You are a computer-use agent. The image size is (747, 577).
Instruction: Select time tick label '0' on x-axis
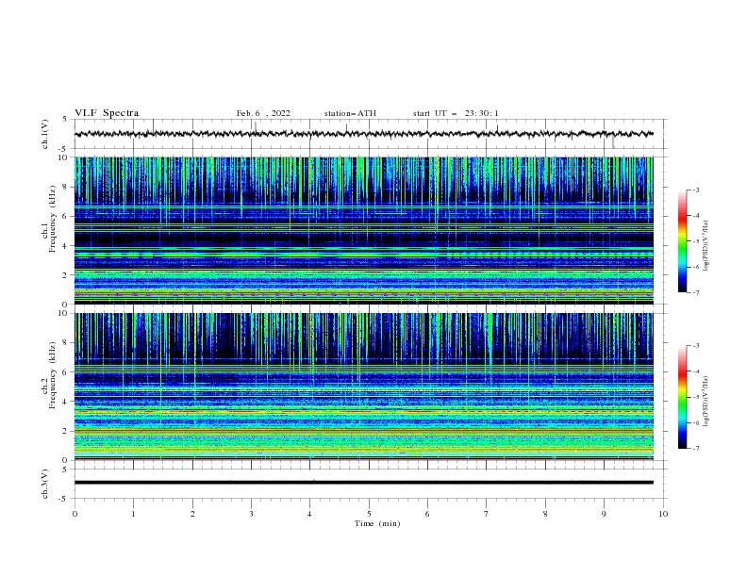[75, 514]
